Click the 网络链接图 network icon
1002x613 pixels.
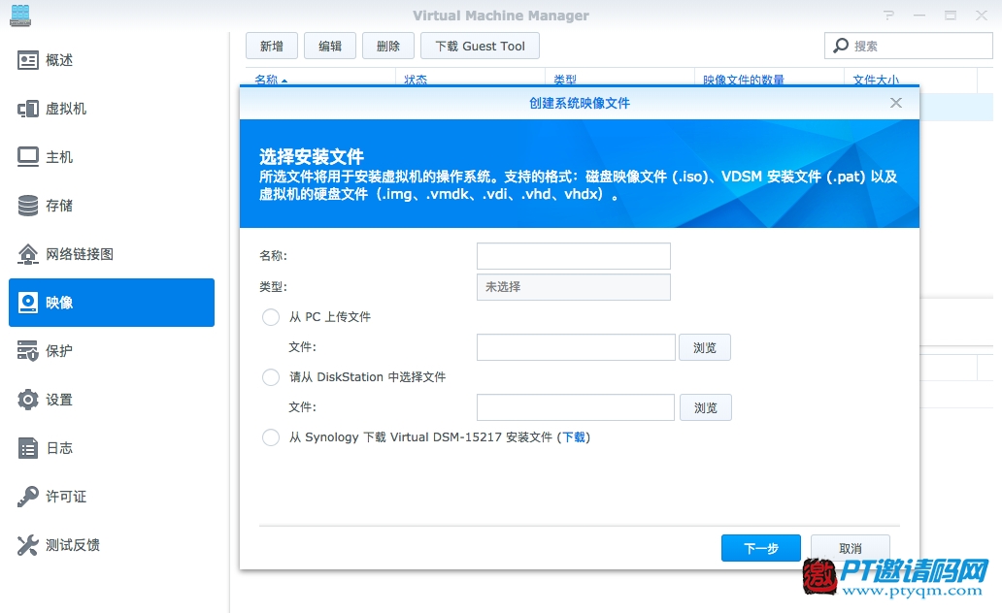coord(27,254)
